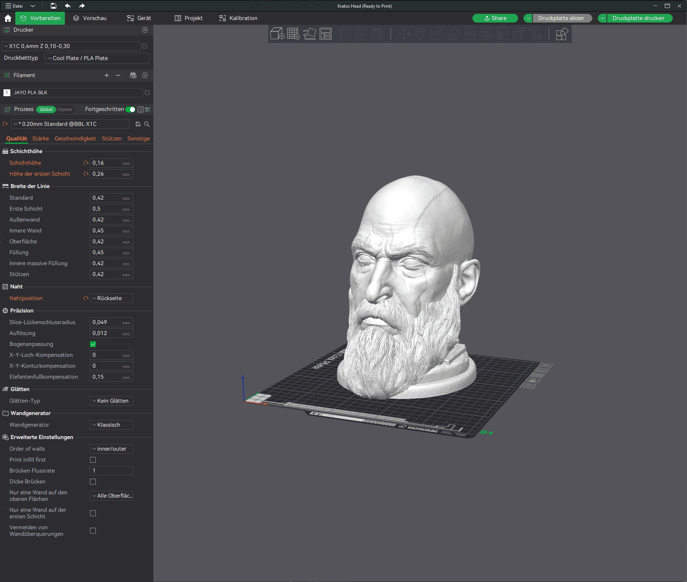Open the Druckplatte slicen dropdown arrow
Screen dimensions: 687x582
(528, 18)
